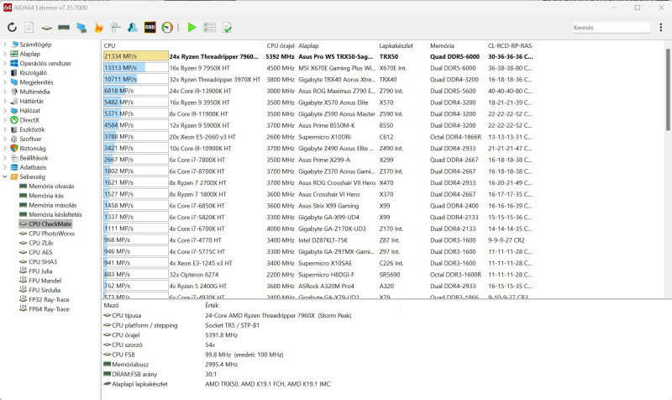Select Eszközök in the sidebar tree
The width and height of the screenshot is (672, 400).
pos(32,129)
